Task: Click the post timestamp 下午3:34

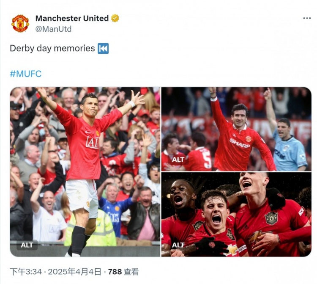Action: click(x=26, y=272)
